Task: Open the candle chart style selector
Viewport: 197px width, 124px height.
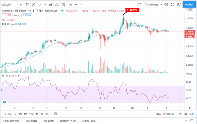Action: click(x=27, y=5)
